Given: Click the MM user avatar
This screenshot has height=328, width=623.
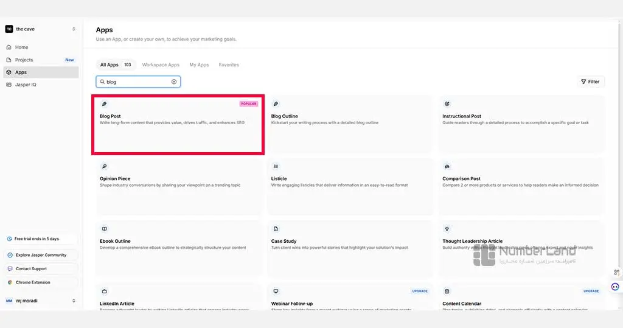Looking at the screenshot, I should pos(9,301).
